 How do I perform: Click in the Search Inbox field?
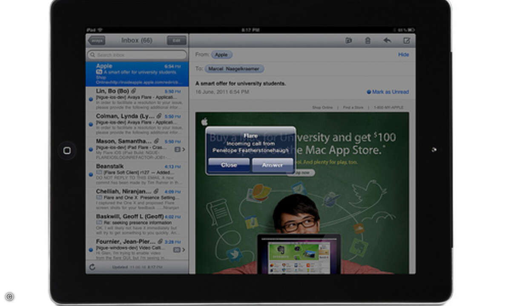137,55
